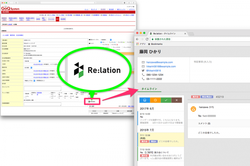Screen dimensions: 250x166
Task: Select the ランクD rank radio button
Action: pos(101,44)
